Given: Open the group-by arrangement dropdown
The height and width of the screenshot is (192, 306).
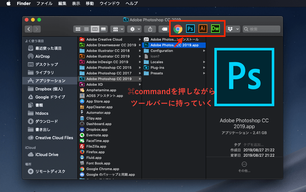Looking at the screenshot, I should [x=117, y=29].
